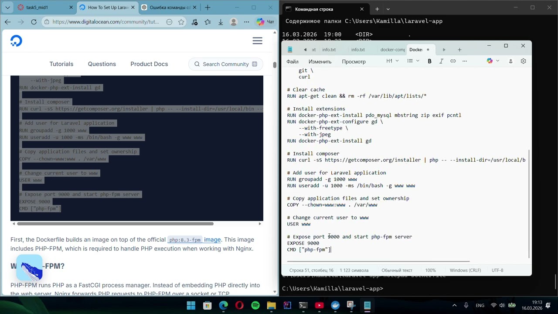Open Notepad settings gear
This screenshot has width=558, height=314.
(x=523, y=61)
